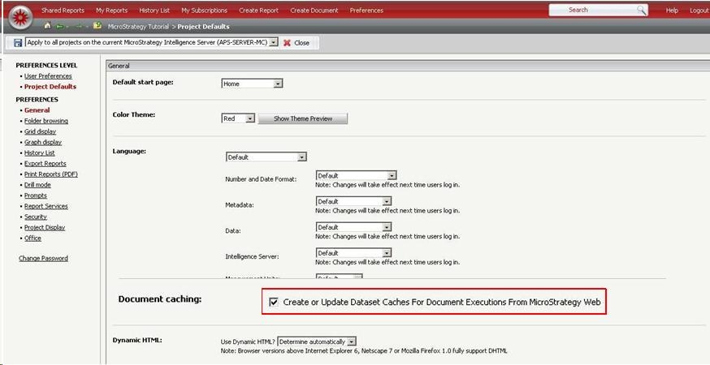
Task: Click the red X Close icon
Action: click(287, 42)
